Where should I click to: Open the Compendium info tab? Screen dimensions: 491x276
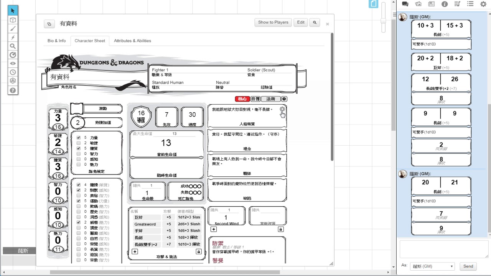(445, 4)
